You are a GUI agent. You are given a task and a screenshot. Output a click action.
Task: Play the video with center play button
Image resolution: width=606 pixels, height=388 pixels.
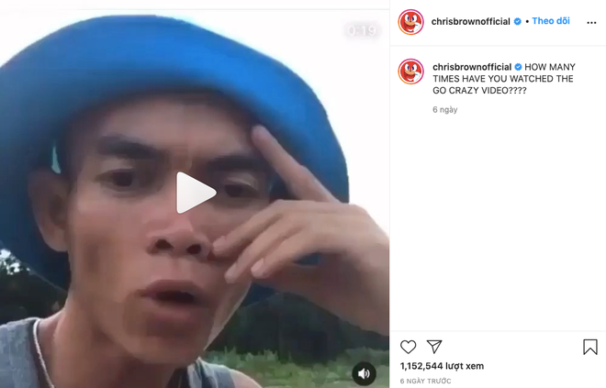(x=196, y=193)
